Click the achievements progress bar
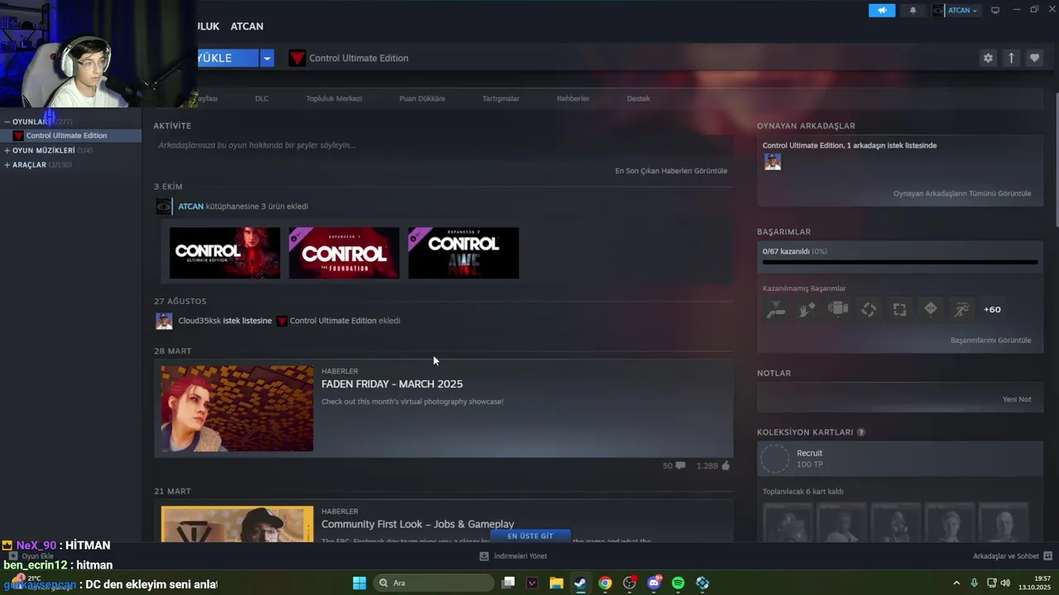This screenshot has height=595, width=1059. (x=899, y=262)
